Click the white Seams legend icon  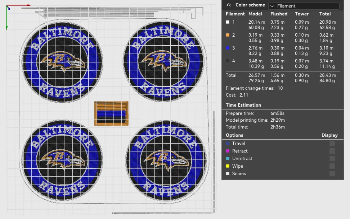(228, 174)
